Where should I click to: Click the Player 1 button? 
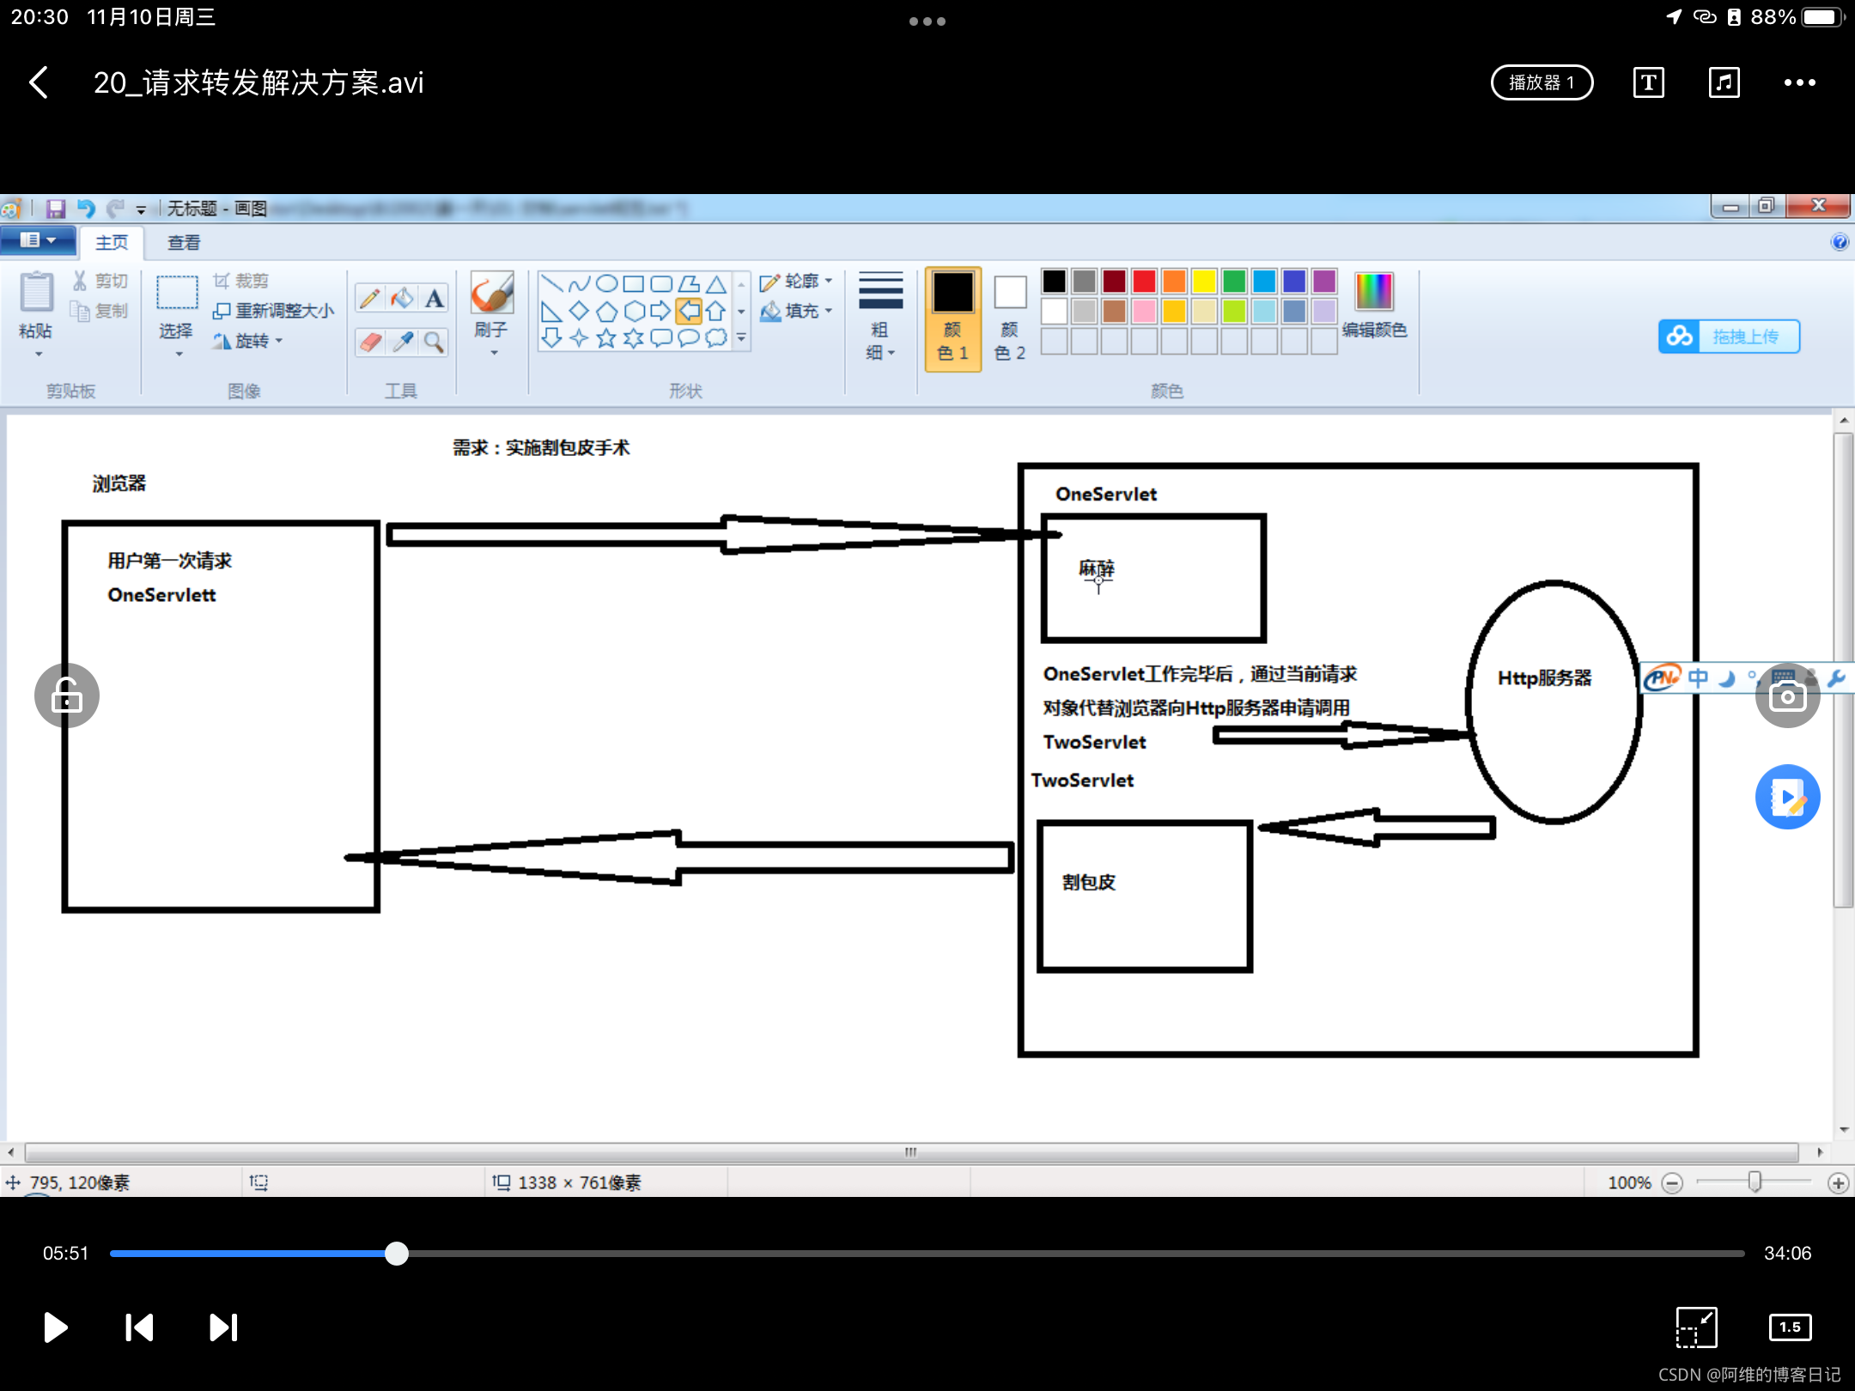coord(1542,82)
